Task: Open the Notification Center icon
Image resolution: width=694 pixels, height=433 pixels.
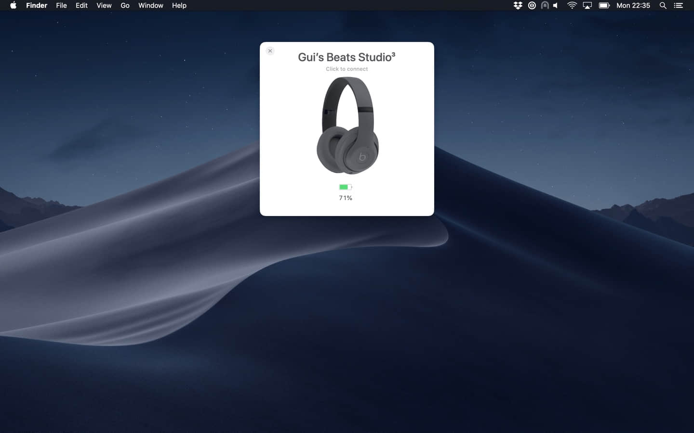Action: tap(678, 5)
